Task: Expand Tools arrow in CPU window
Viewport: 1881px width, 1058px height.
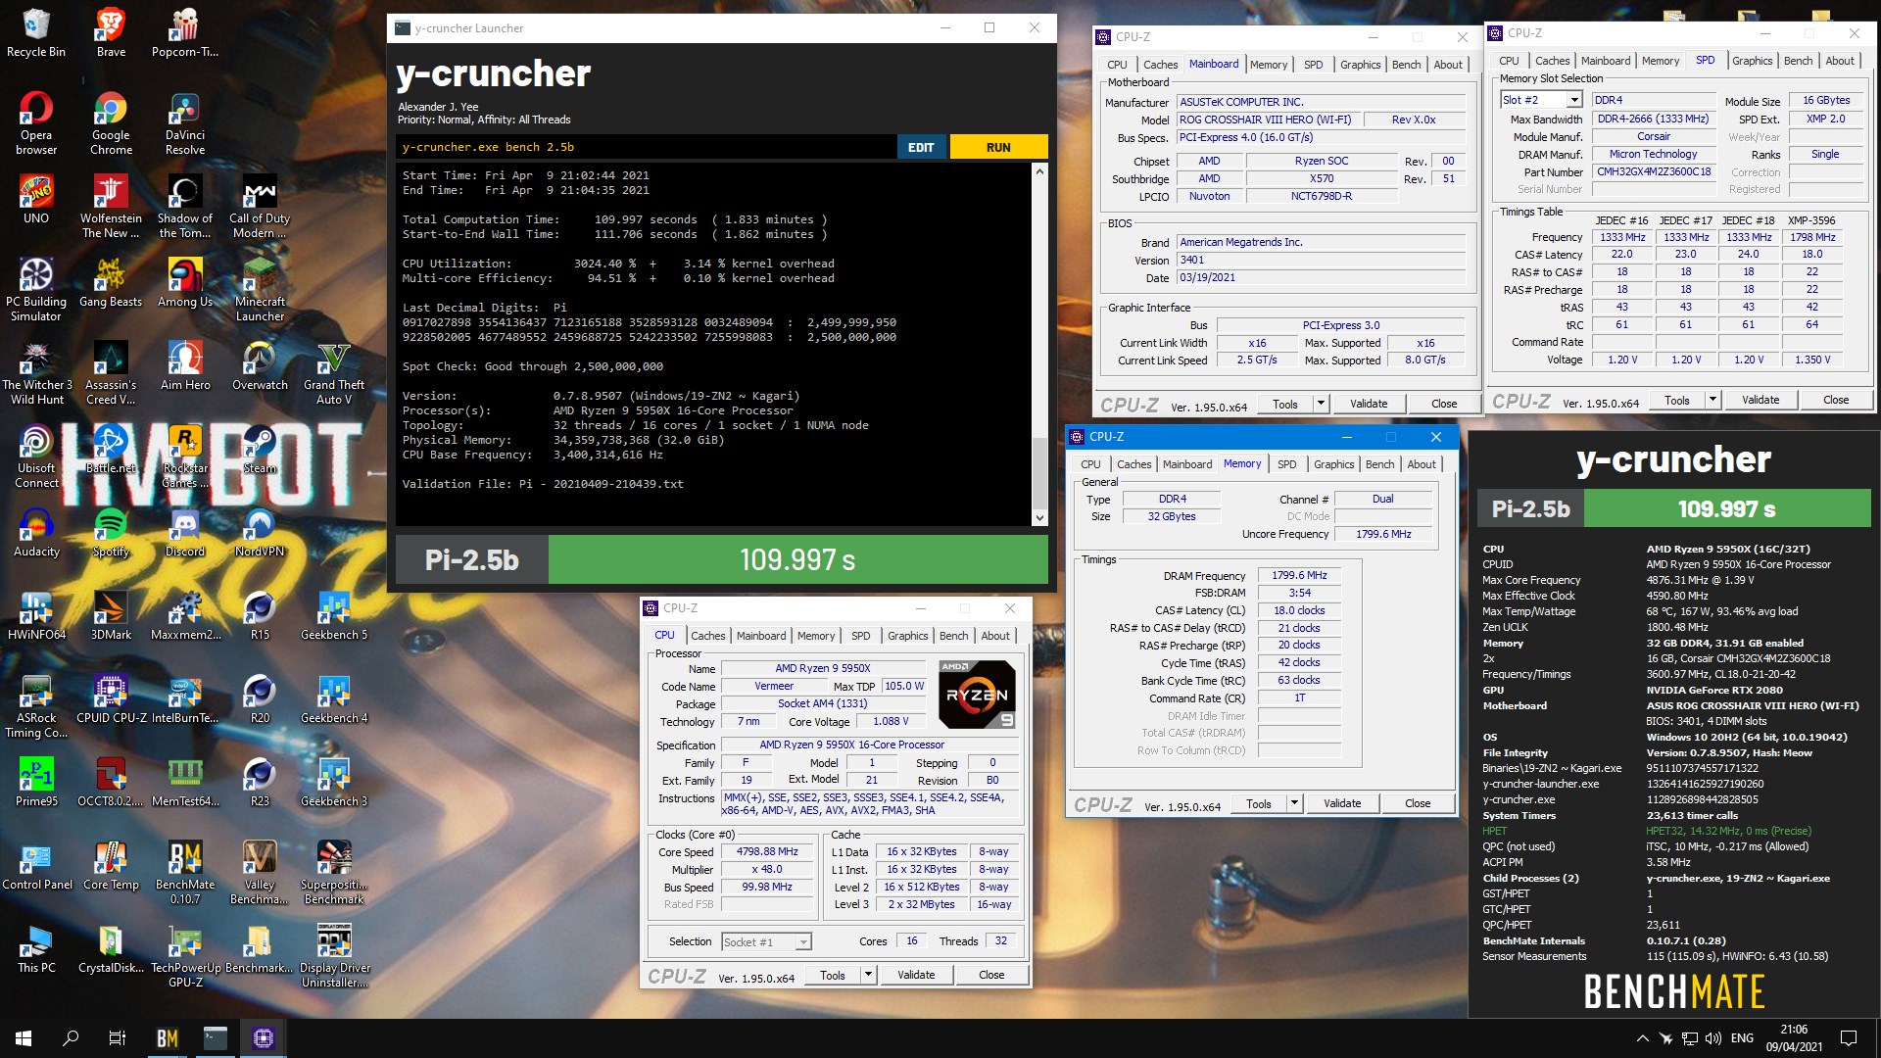Action: point(868,975)
